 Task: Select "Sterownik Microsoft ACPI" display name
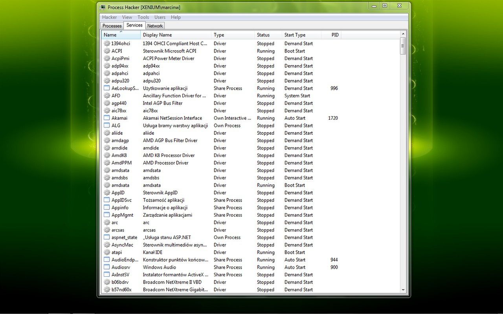click(x=169, y=51)
